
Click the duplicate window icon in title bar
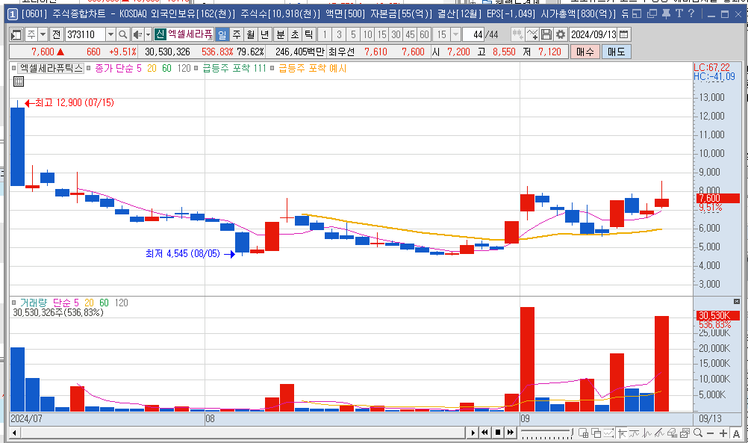[x=652, y=14]
